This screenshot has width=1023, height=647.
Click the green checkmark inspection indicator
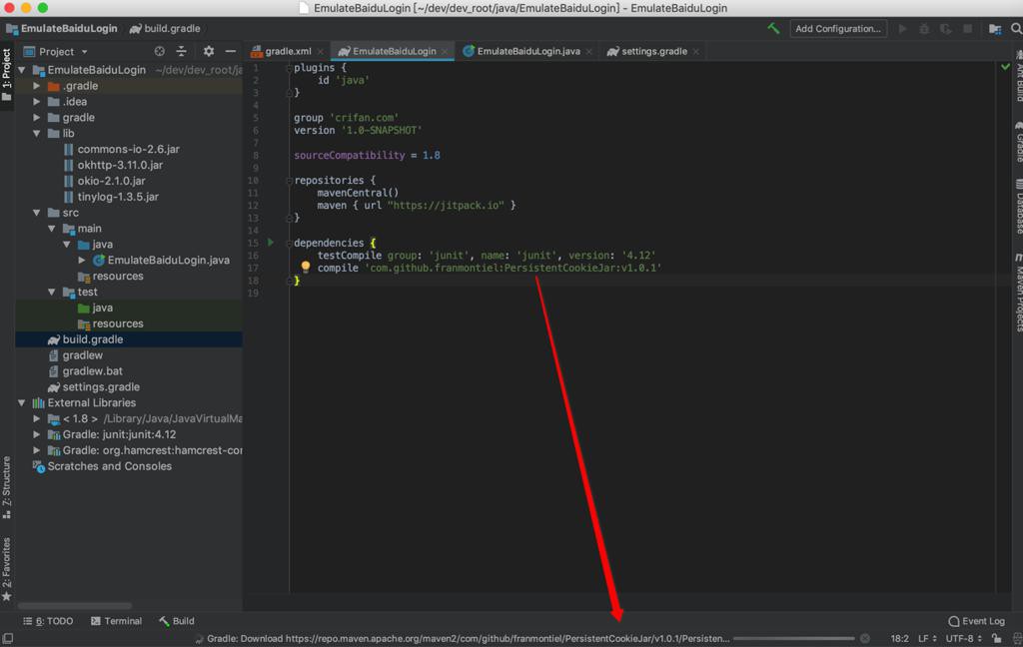point(1005,67)
